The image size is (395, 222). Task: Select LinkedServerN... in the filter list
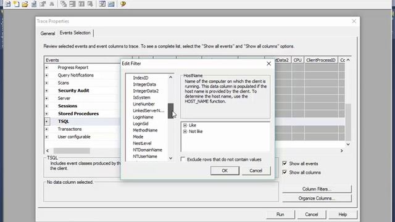(148, 111)
